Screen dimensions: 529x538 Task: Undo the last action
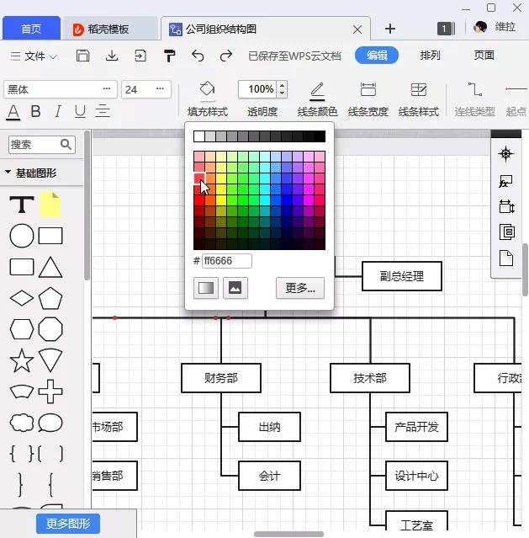coord(198,56)
